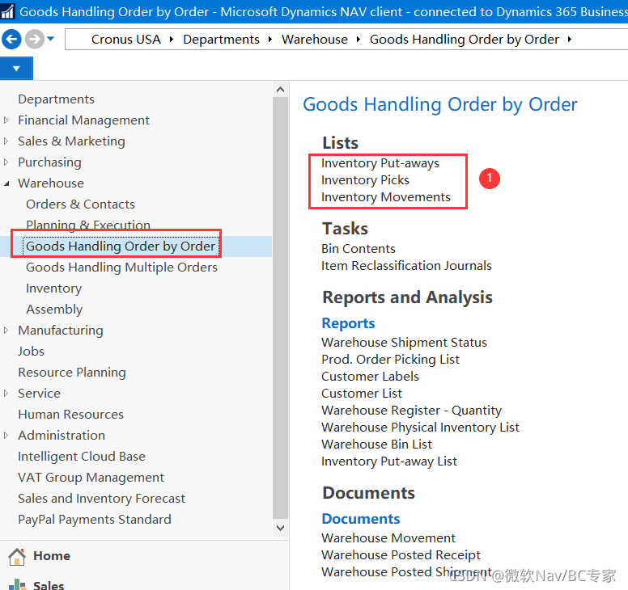Open Warehouse Register - Quantity report
This screenshot has height=590, width=628.
pos(411,411)
